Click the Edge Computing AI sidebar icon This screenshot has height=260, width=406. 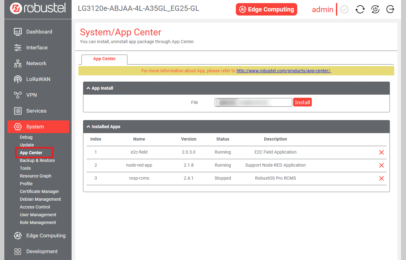(x=18, y=235)
